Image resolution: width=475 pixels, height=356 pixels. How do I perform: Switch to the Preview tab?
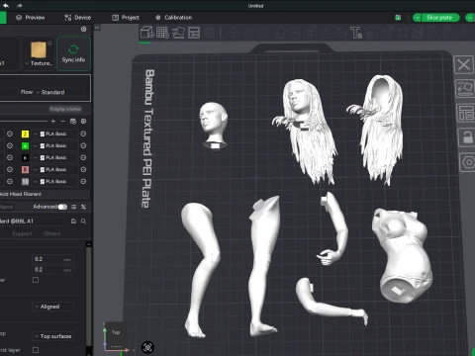click(x=31, y=18)
